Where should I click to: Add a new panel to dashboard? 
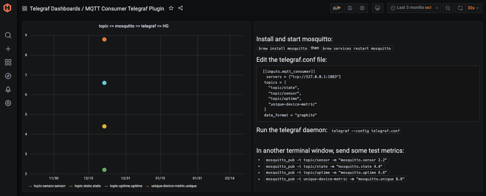(x=337, y=8)
